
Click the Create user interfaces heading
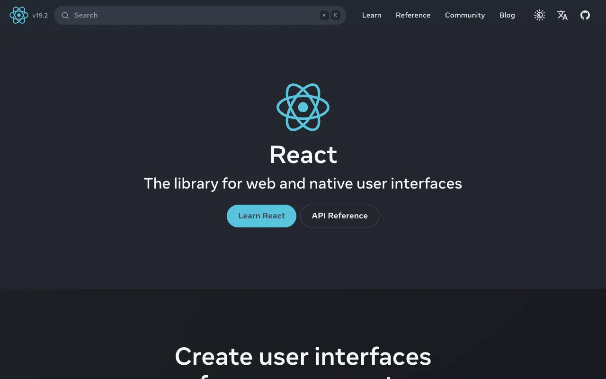[x=303, y=357]
